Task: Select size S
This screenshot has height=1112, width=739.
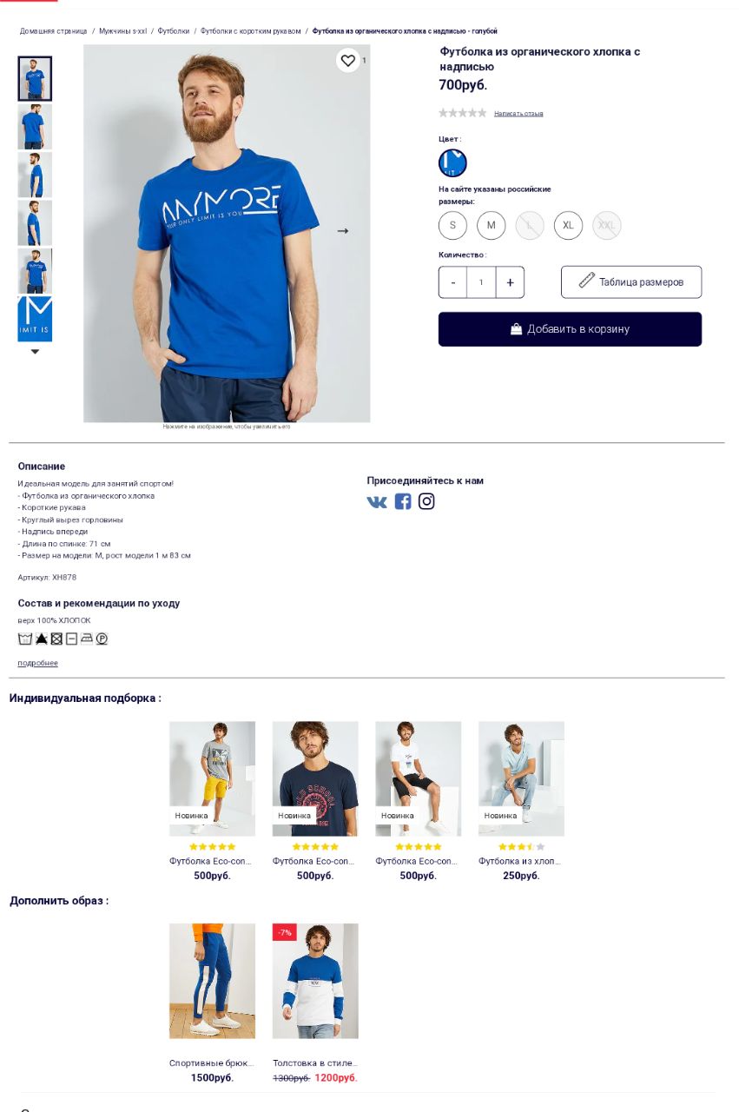Action: point(452,225)
